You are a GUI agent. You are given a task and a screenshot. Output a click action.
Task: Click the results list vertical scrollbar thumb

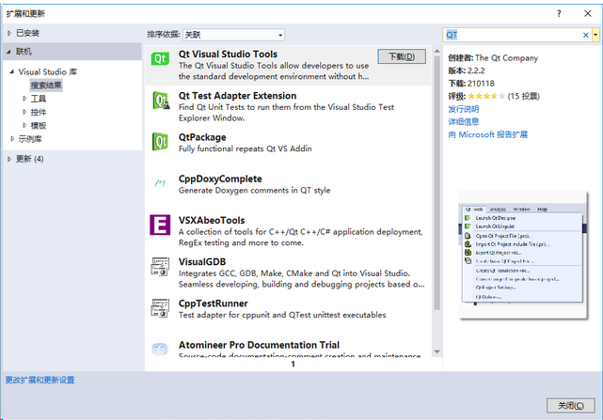pos(436,183)
